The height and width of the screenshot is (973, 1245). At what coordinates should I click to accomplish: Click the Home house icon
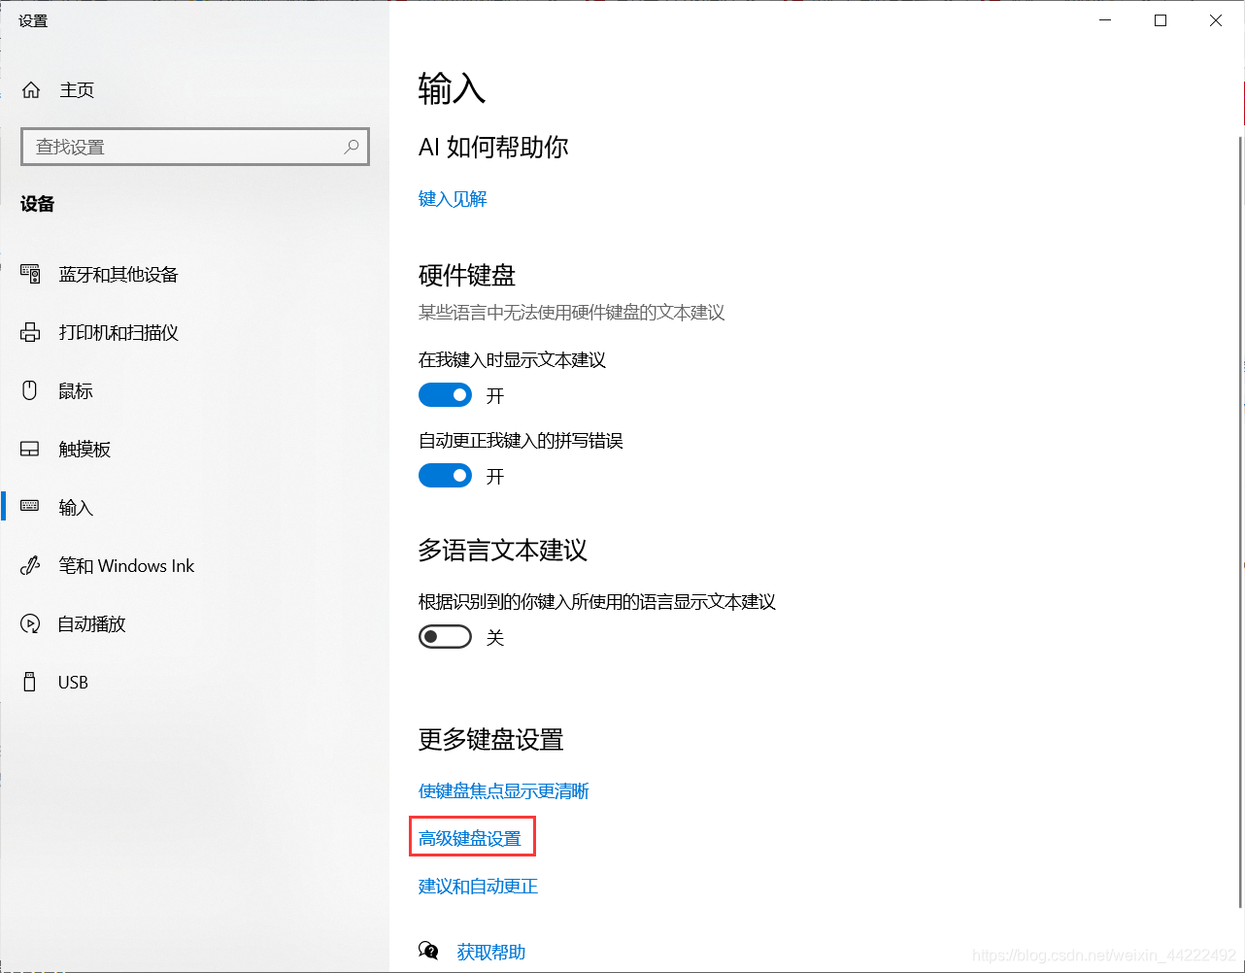[x=31, y=90]
